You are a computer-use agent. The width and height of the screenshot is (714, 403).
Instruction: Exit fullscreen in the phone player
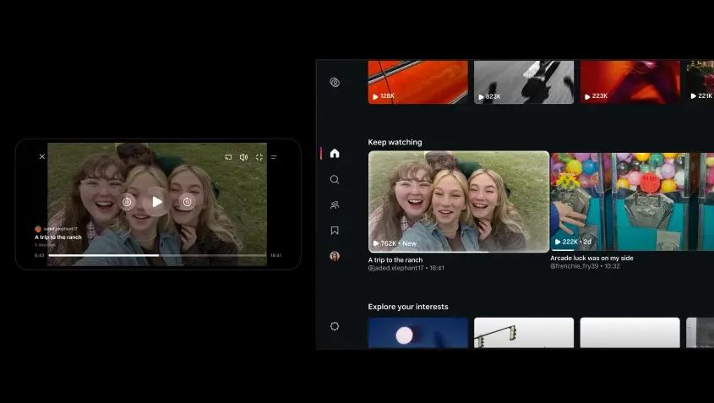259,157
